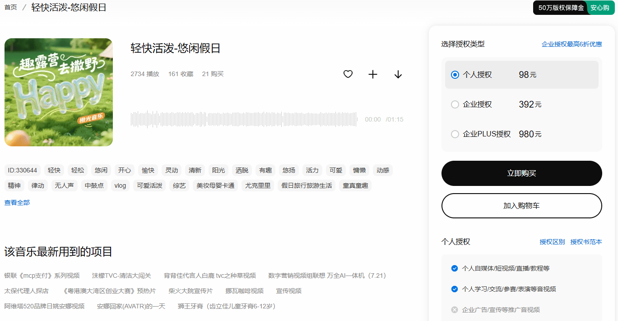The height and width of the screenshot is (321, 618).
Task: Click the 活力 tag
Action: 312,170
